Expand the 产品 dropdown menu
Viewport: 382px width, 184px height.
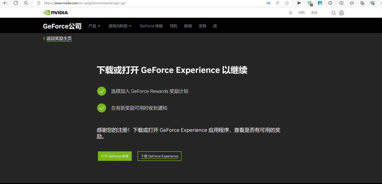tap(94, 26)
